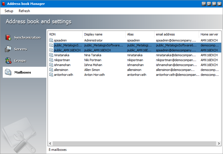Viewport: 223px width, 154px height.
Task: Click the Refresh menu item
Action: pos(24,11)
